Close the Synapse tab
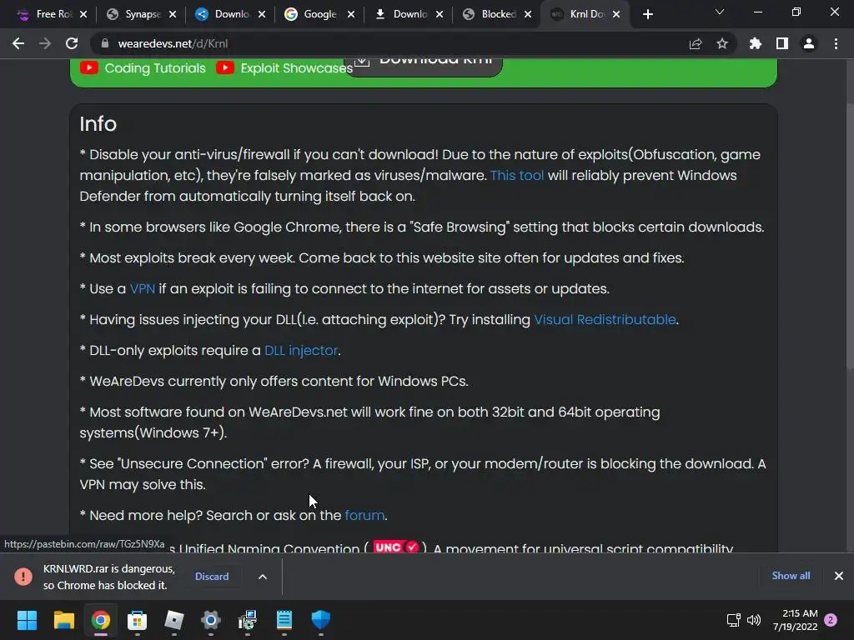Image resolution: width=854 pixels, height=640 pixels. pyautogui.click(x=173, y=14)
